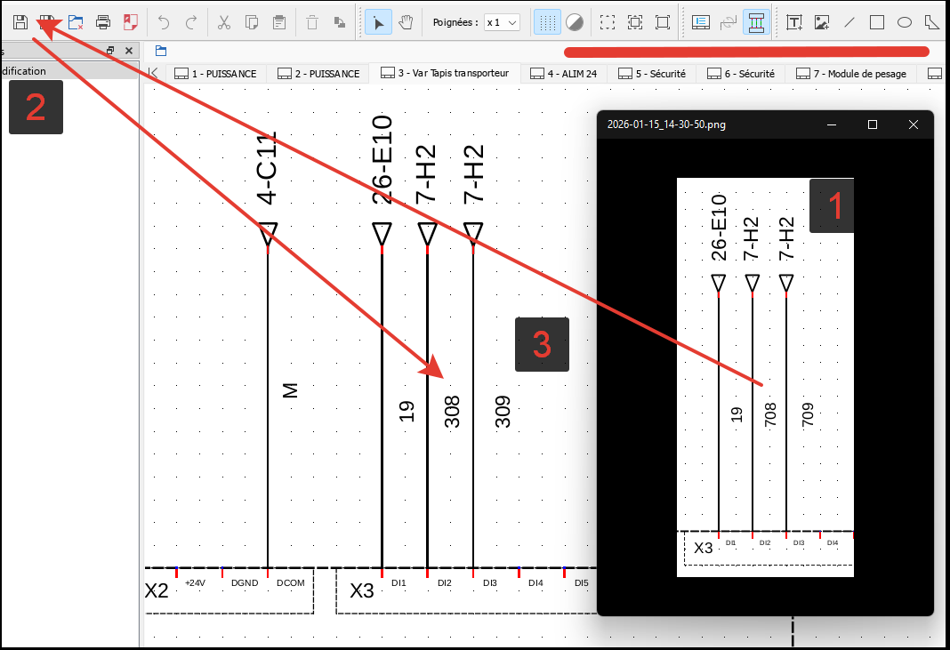Select the line drawing tool
This screenshot has width=950, height=650.
[849, 22]
